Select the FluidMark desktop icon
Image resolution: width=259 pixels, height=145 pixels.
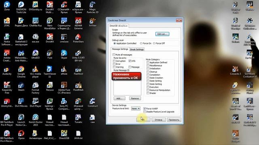78,87
